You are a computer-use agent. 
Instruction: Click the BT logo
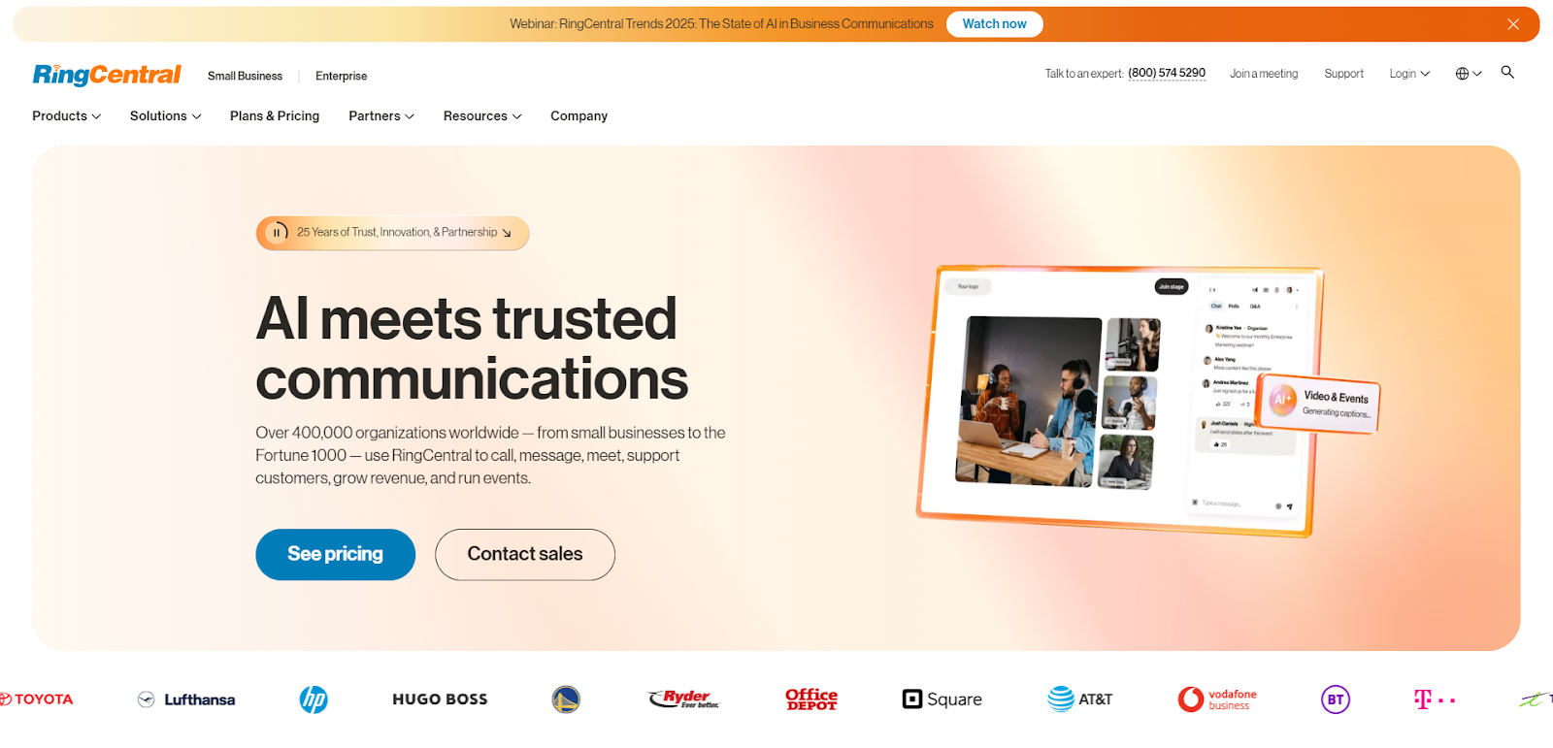[1336, 699]
